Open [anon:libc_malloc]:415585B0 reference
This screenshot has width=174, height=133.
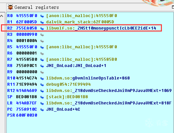[81, 59]
